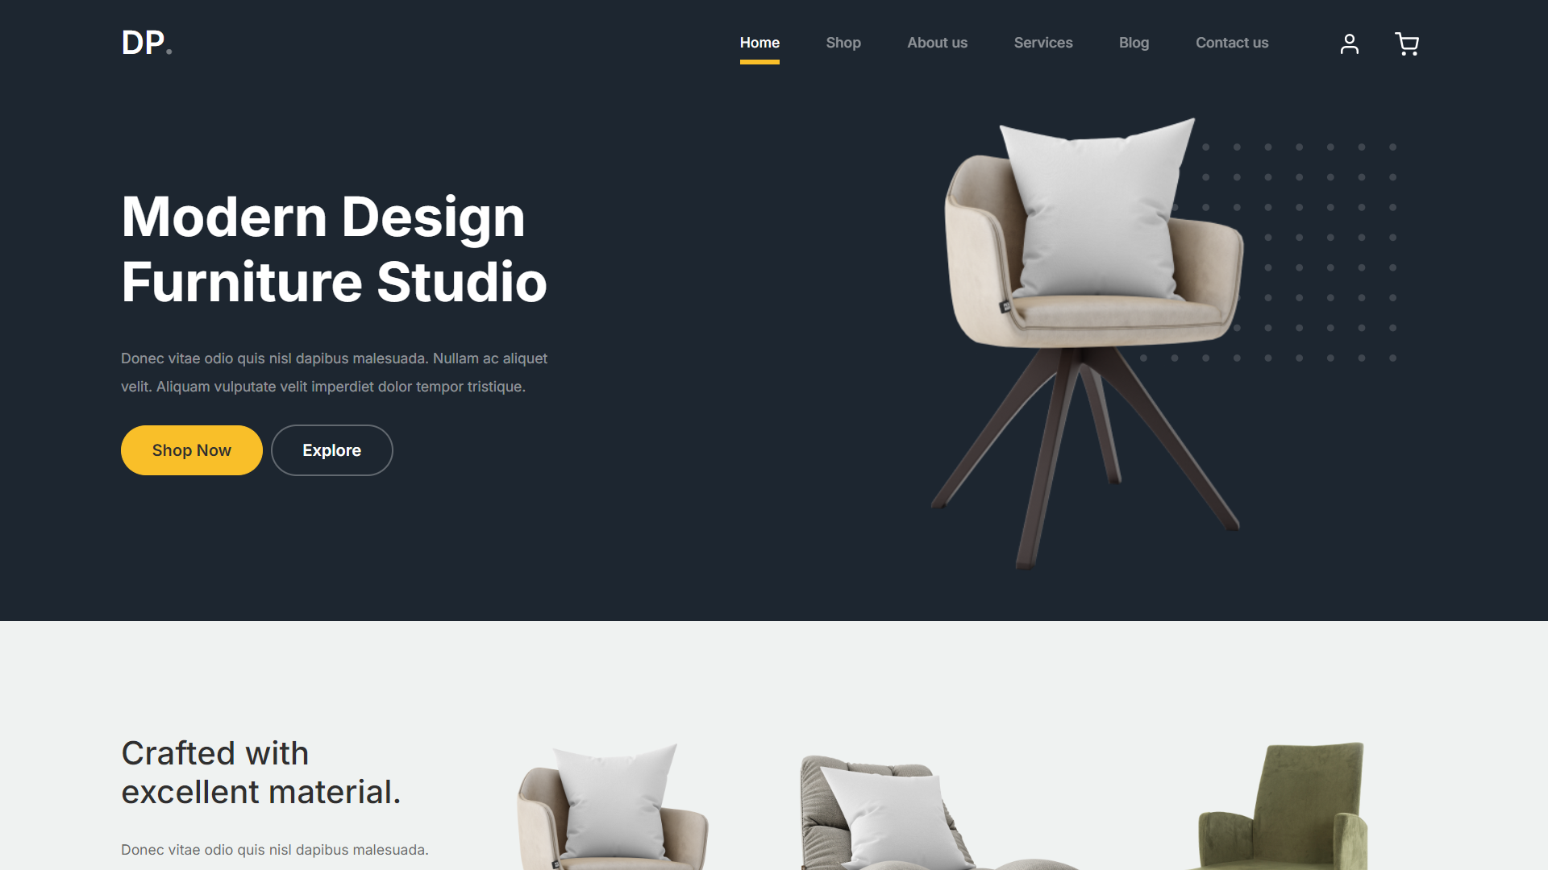Viewport: 1548px width, 870px height.
Task: Select the Home navigation item
Action: tap(760, 43)
